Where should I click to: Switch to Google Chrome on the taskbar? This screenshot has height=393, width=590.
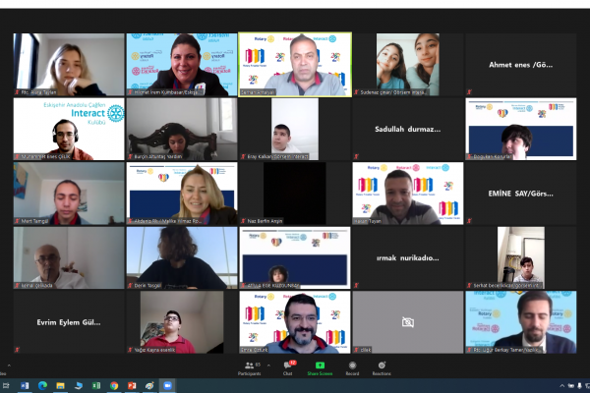tap(114, 385)
